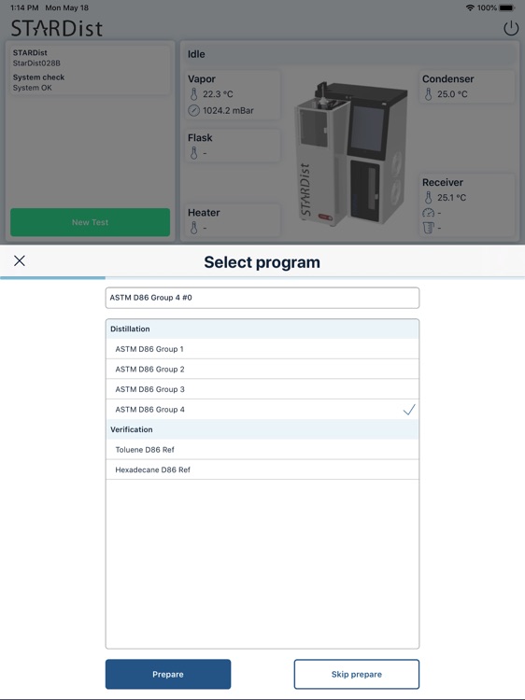This screenshot has width=525, height=700.
Task: Click the Select program title
Action: tap(262, 262)
